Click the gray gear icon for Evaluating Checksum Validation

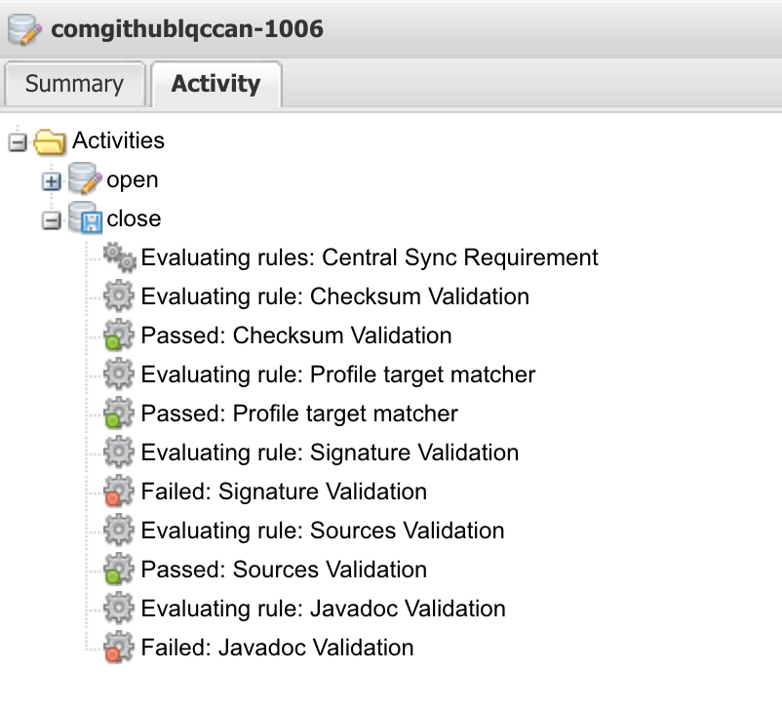(x=118, y=296)
